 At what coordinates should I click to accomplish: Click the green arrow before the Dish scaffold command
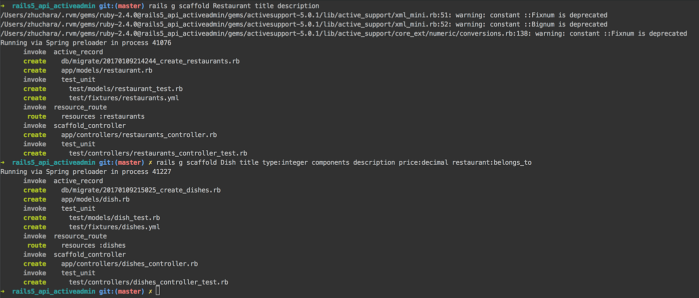click(x=2, y=163)
